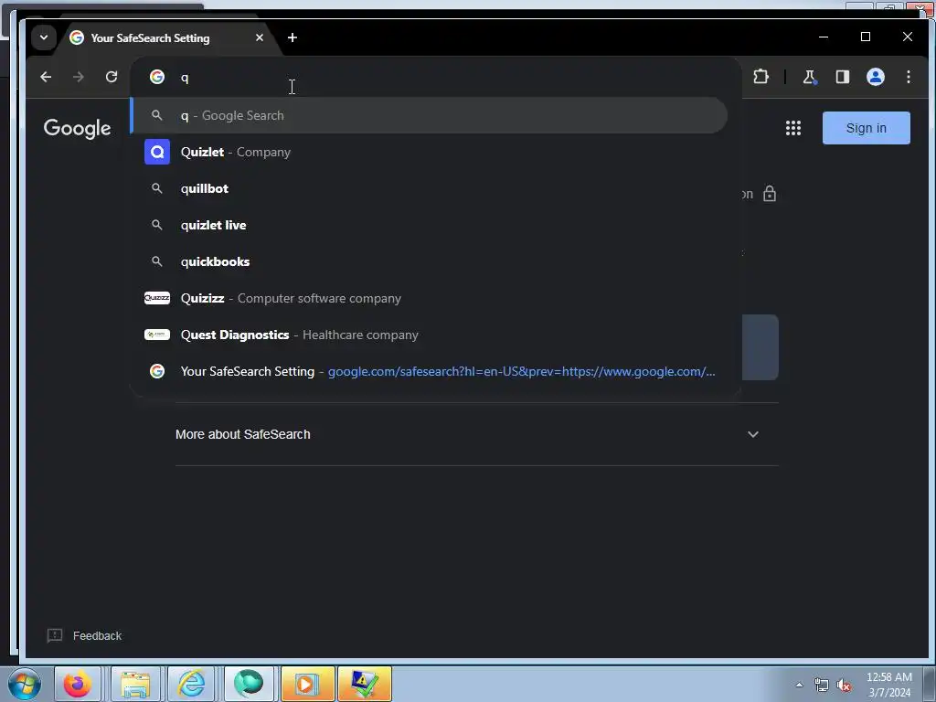This screenshot has height=702, width=936.
Task: Click the Sign in button
Action: (867, 128)
